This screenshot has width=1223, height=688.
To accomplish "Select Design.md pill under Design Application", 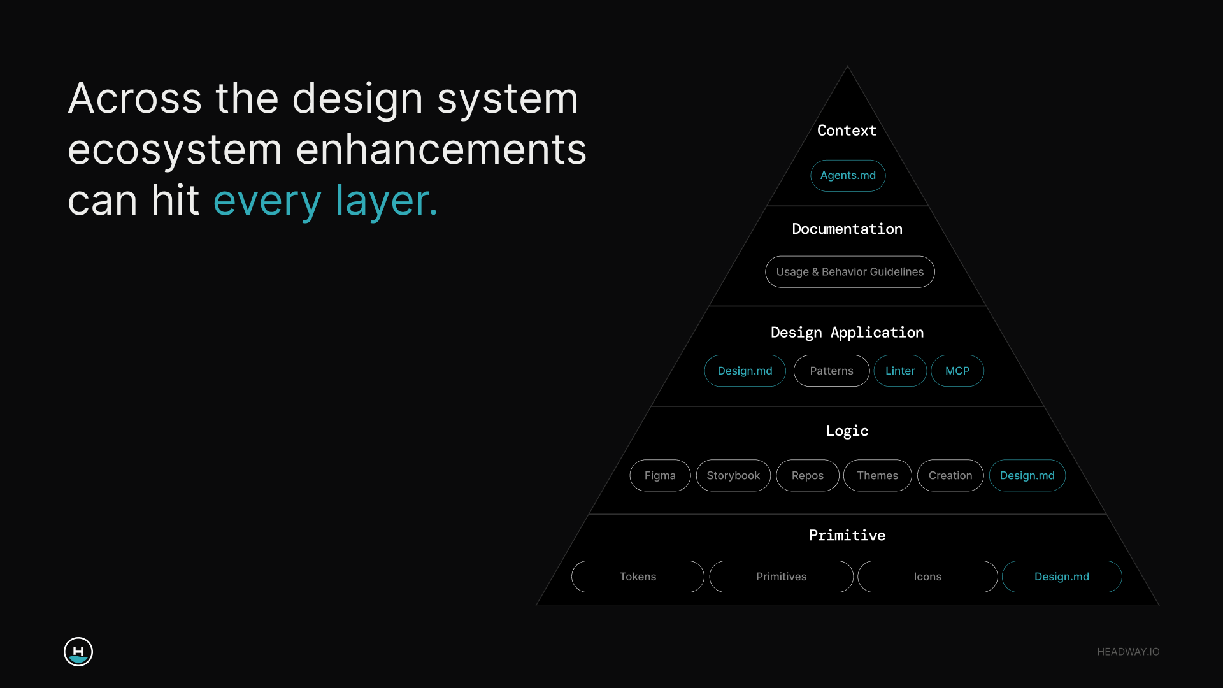I will click(x=745, y=371).
